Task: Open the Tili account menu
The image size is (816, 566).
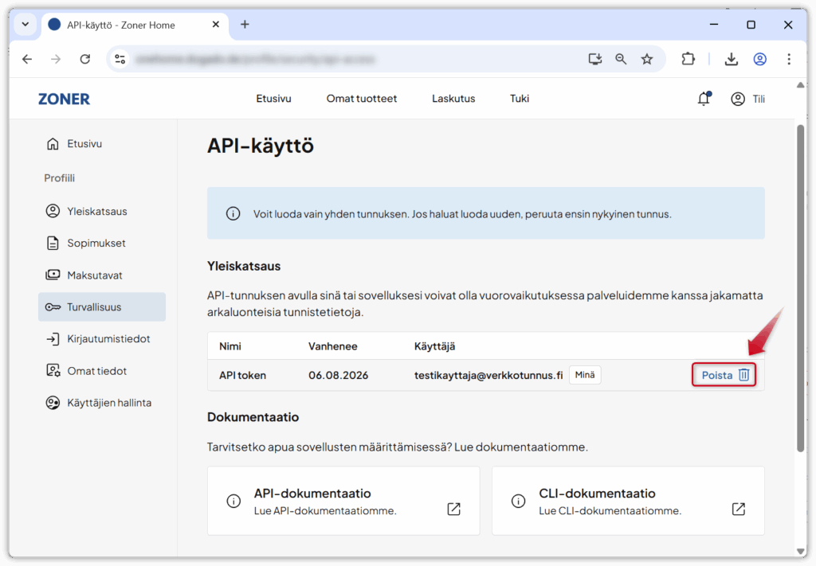Action: (747, 99)
